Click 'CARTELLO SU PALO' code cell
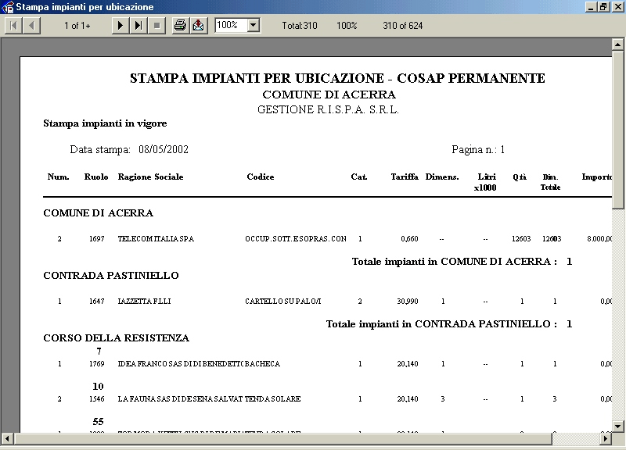Viewport: 626px width, 450px height. click(283, 302)
